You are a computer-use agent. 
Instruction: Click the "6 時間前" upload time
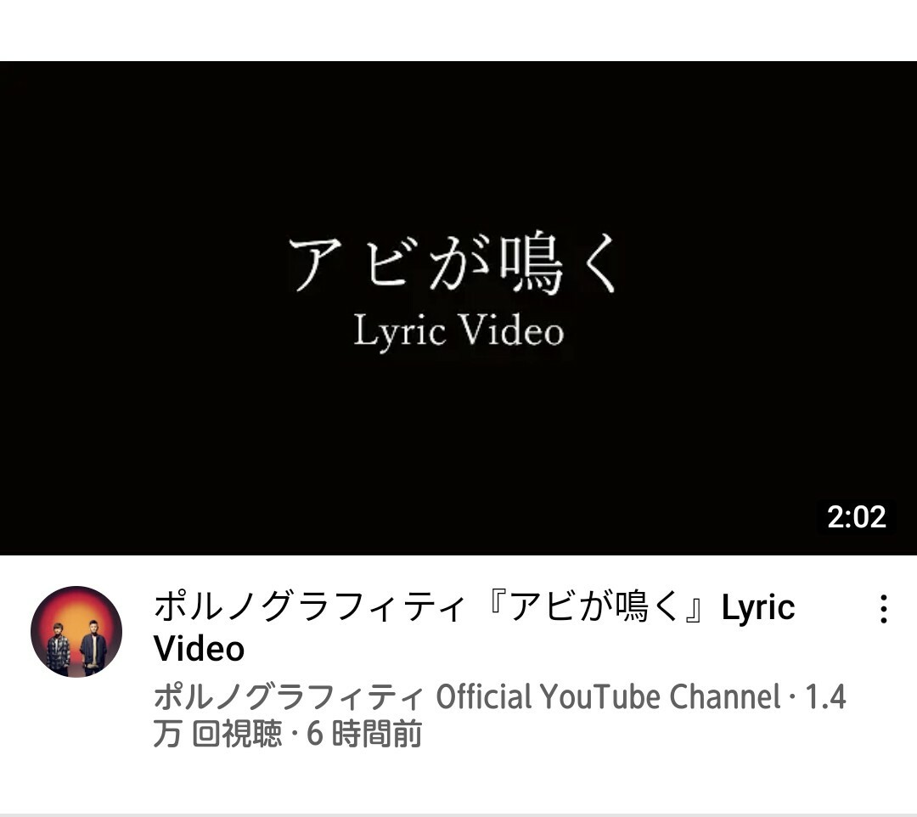tap(363, 734)
